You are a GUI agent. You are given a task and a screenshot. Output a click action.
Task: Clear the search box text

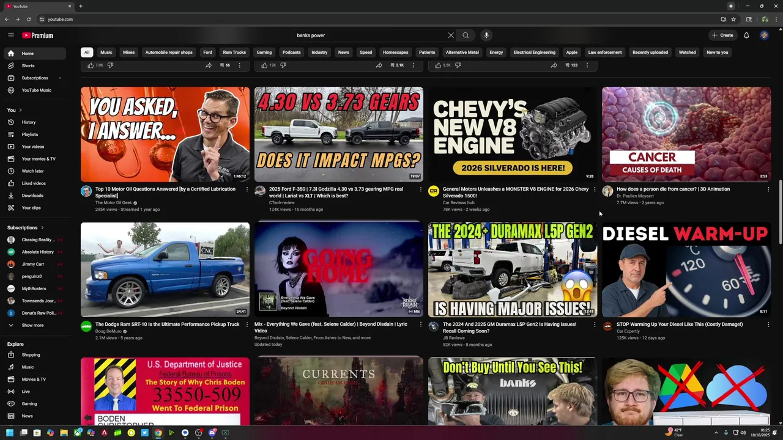click(x=451, y=35)
